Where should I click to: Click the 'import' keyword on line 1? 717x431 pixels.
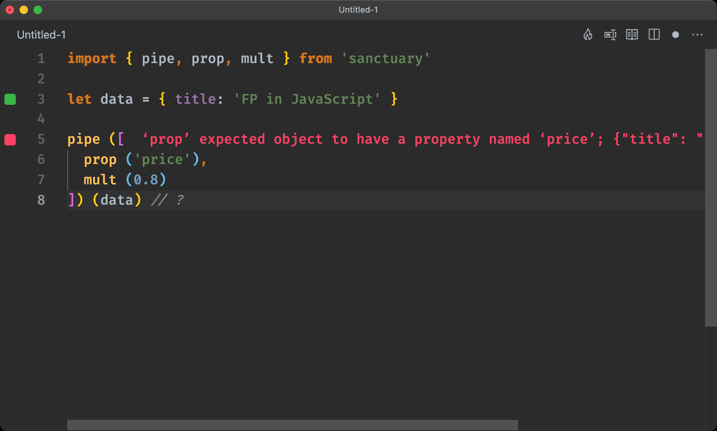(x=92, y=59)
